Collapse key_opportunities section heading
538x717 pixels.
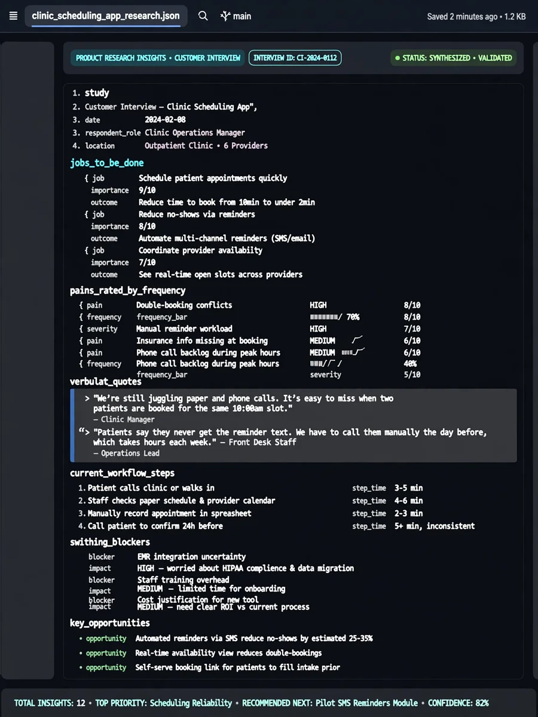pos(109,623)
